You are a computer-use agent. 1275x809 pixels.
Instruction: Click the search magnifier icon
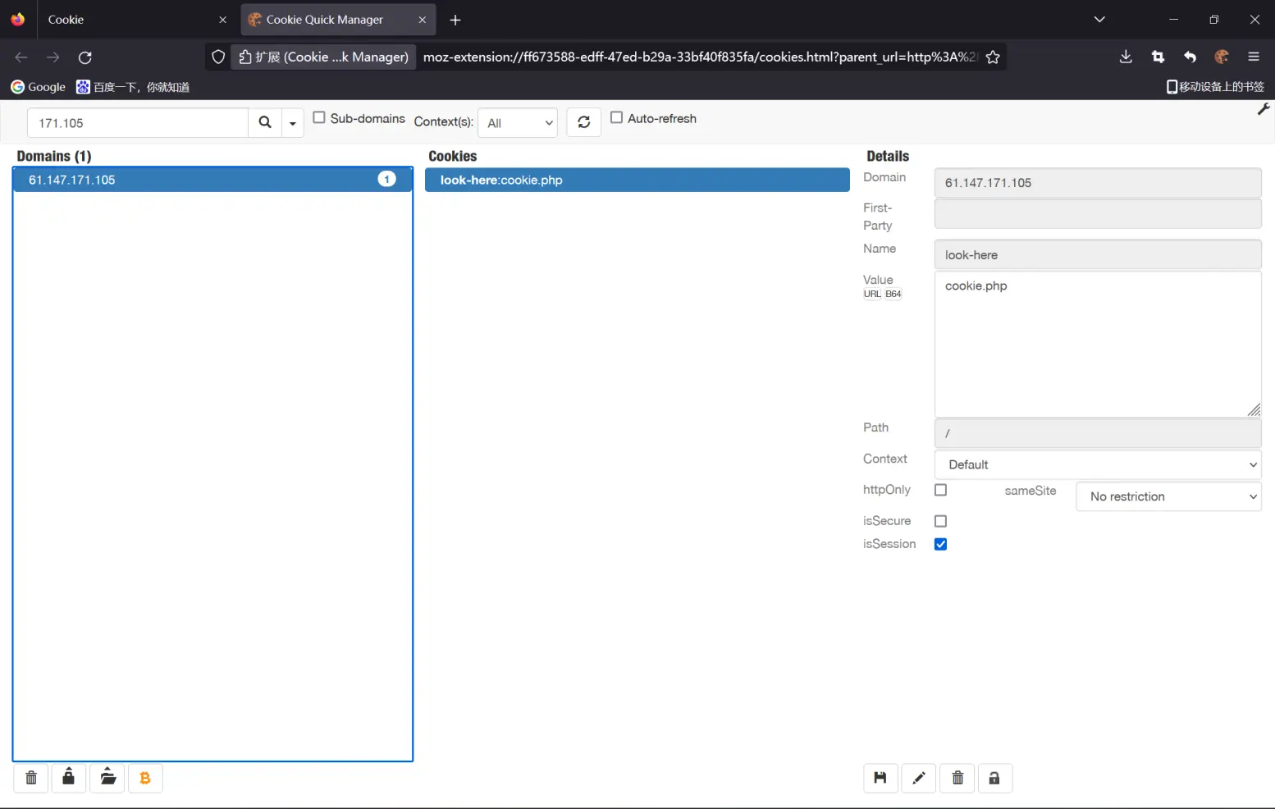point(264,122)
